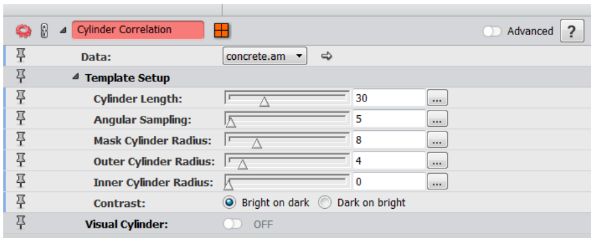The image size is (595, 242).
Task: Collapse the Cylinder Correlation module
Action: 63,31
